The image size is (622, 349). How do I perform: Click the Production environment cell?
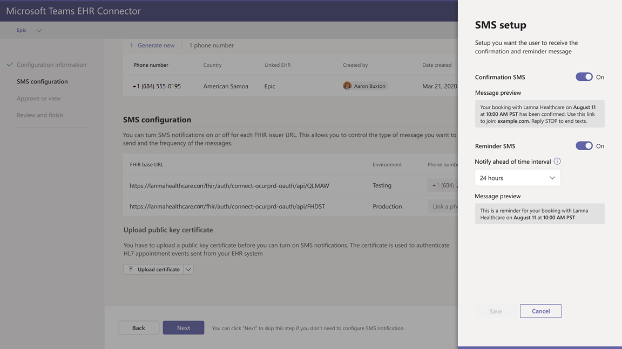[387, 207]
